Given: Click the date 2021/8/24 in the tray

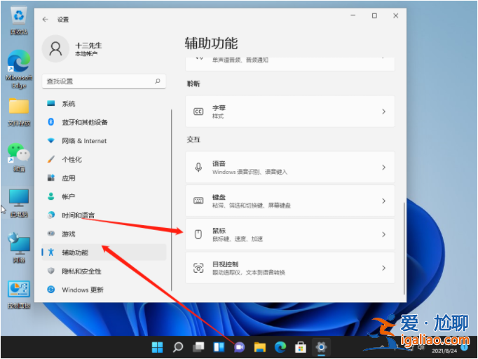Looking at the screenshot, I should point(444,351).
